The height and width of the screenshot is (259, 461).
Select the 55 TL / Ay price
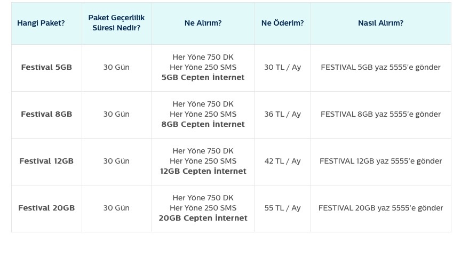coord(282,208)
